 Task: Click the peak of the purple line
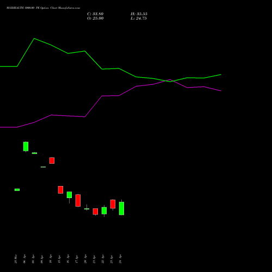point(170,79)
